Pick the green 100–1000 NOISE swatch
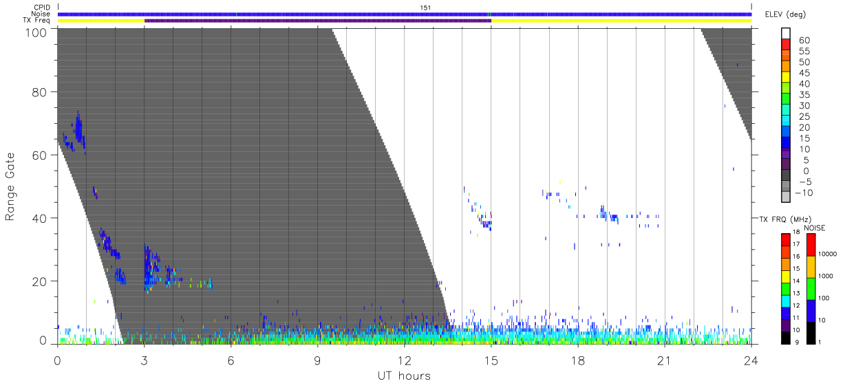Image resolution: width=845 pixels, height=390 pixels. [x=811, y=288]
